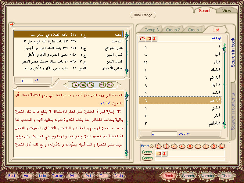The image size is (244, 183).
Task: Select the Search section button at bottom right
Action: pyautogui.click(x=188, y=176)
